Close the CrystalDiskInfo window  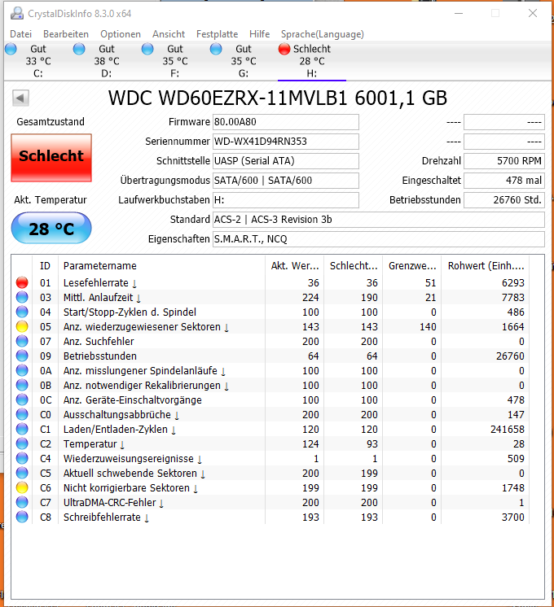pyautogui.click(x=533, y=14)
